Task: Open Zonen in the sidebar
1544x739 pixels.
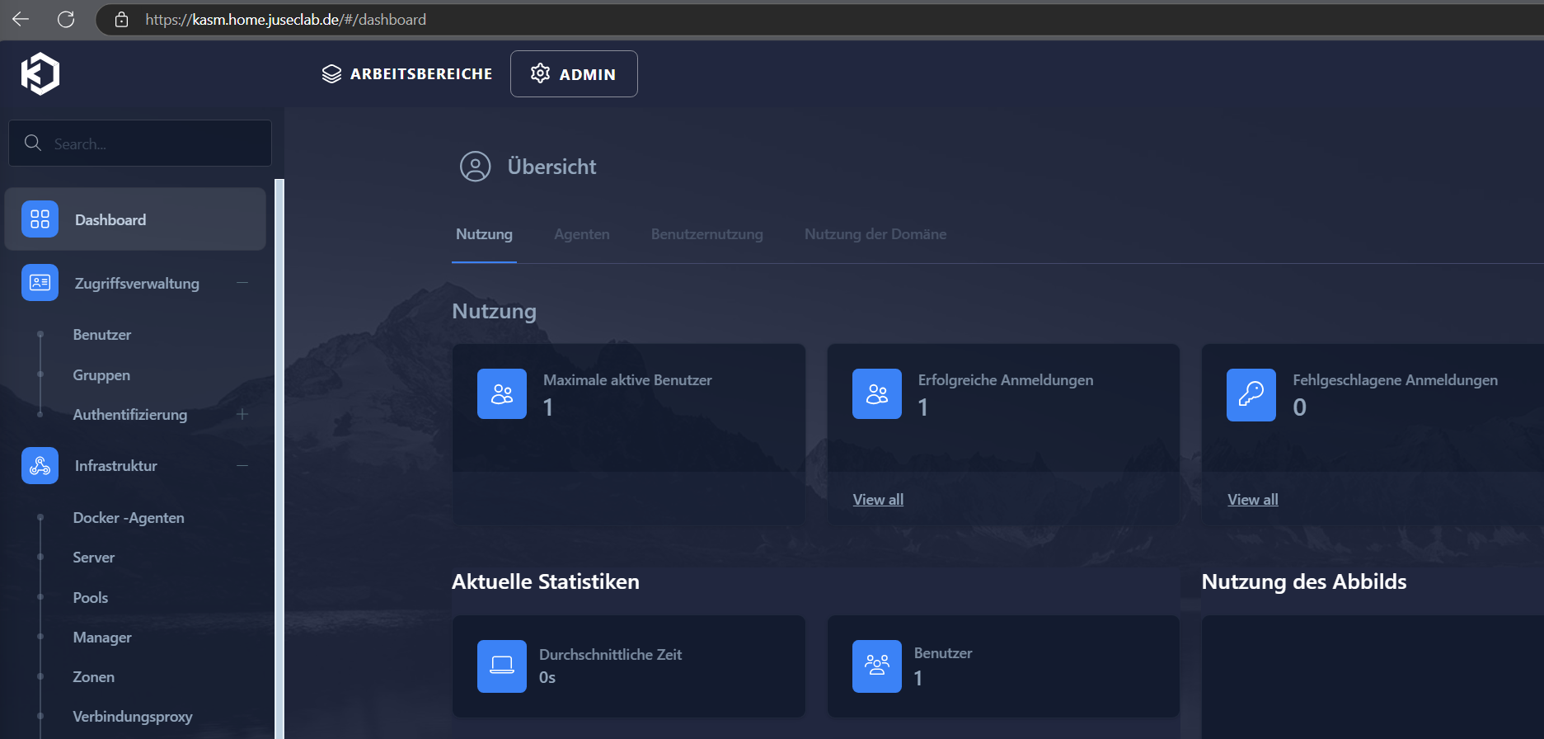Action: (94, 677)
